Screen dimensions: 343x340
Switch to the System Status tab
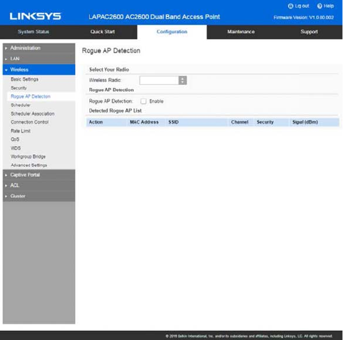pyautogui.click(x=34, y=32)
